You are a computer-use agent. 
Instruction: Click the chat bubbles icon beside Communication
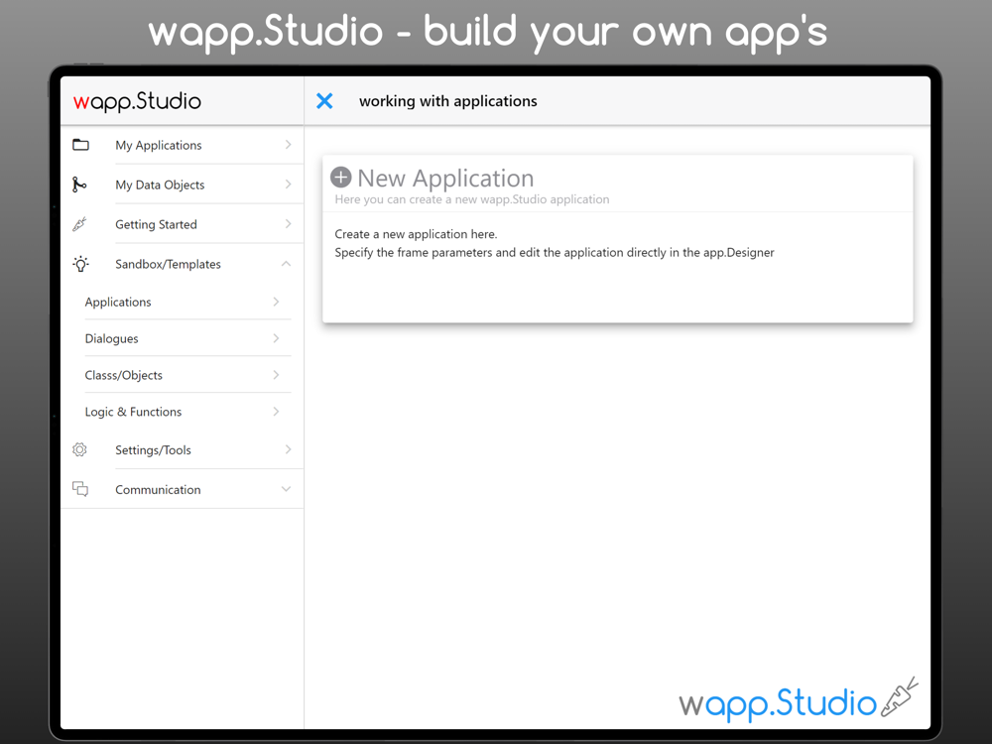tap(80, 489)
